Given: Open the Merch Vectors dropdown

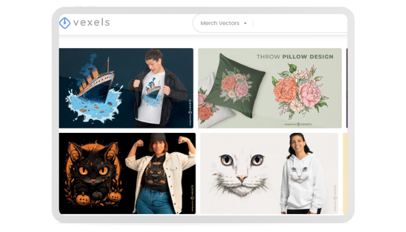Looking at the screenshot, I should coord(223,23).
